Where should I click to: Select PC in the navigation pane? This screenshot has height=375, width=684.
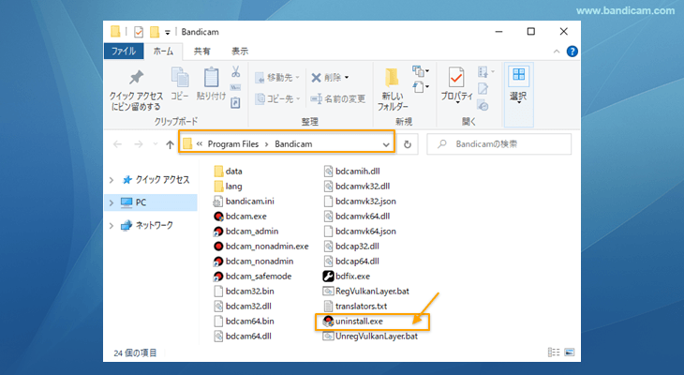pyautogui.click(x=151, y=202)
